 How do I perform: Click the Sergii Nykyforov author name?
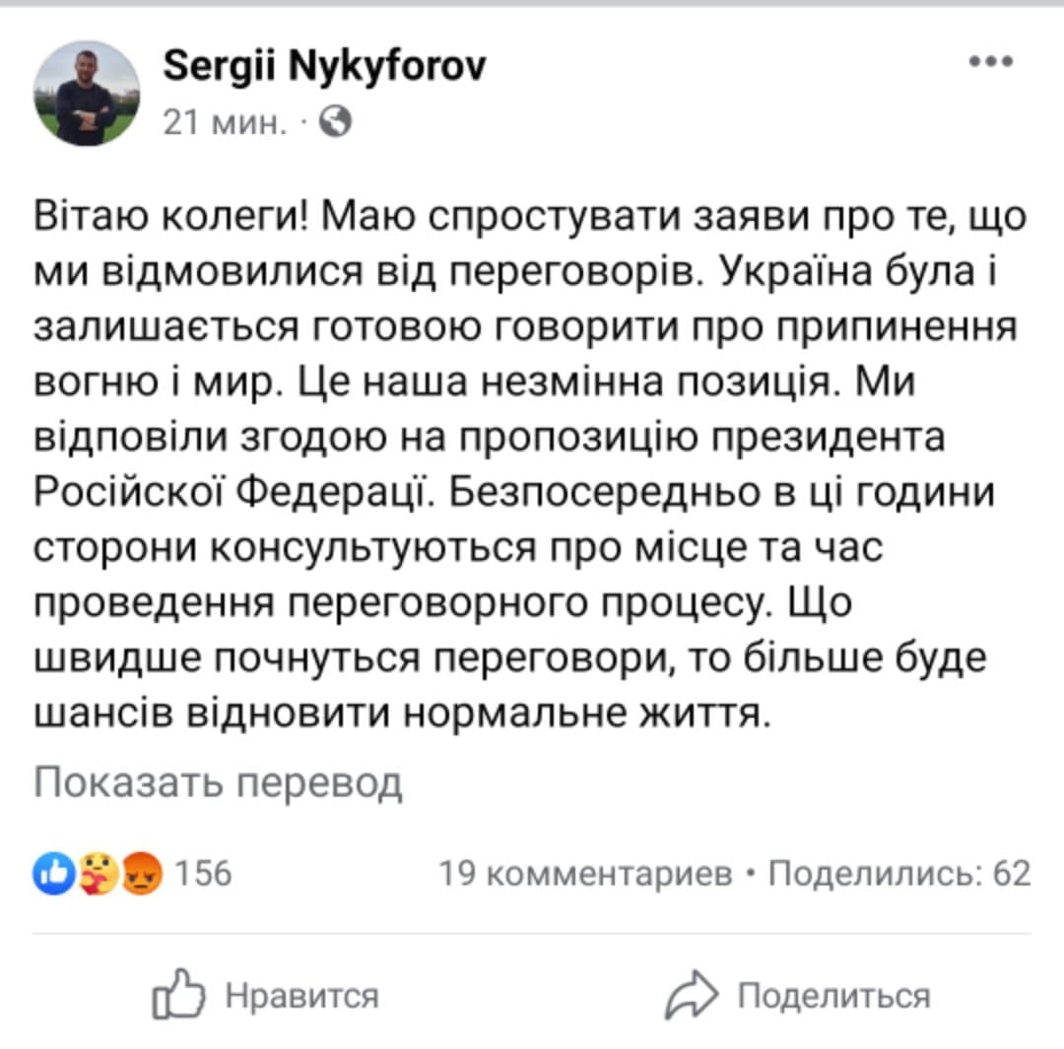pyautogui.click(x=324, y=66)
